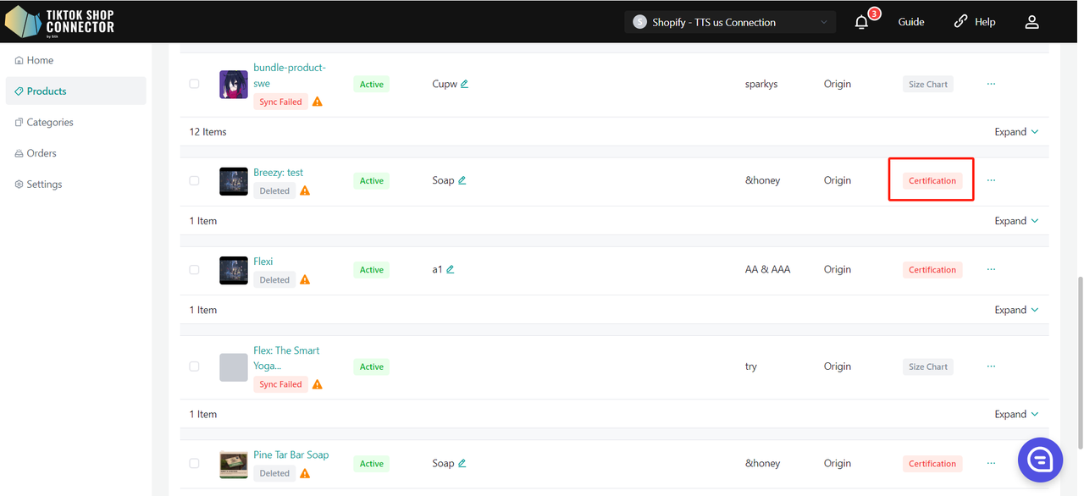1084x496 pixels.
Task: Click the user profile icon
Action: click(1031, 22)
